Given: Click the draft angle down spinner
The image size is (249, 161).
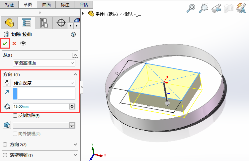Looking at the screenshot, I should click(x=72, y=127).
